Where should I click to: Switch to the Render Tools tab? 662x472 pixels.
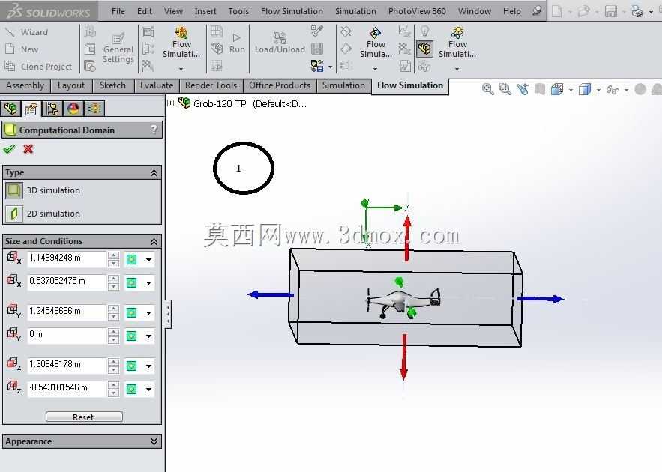click(211, 85)
